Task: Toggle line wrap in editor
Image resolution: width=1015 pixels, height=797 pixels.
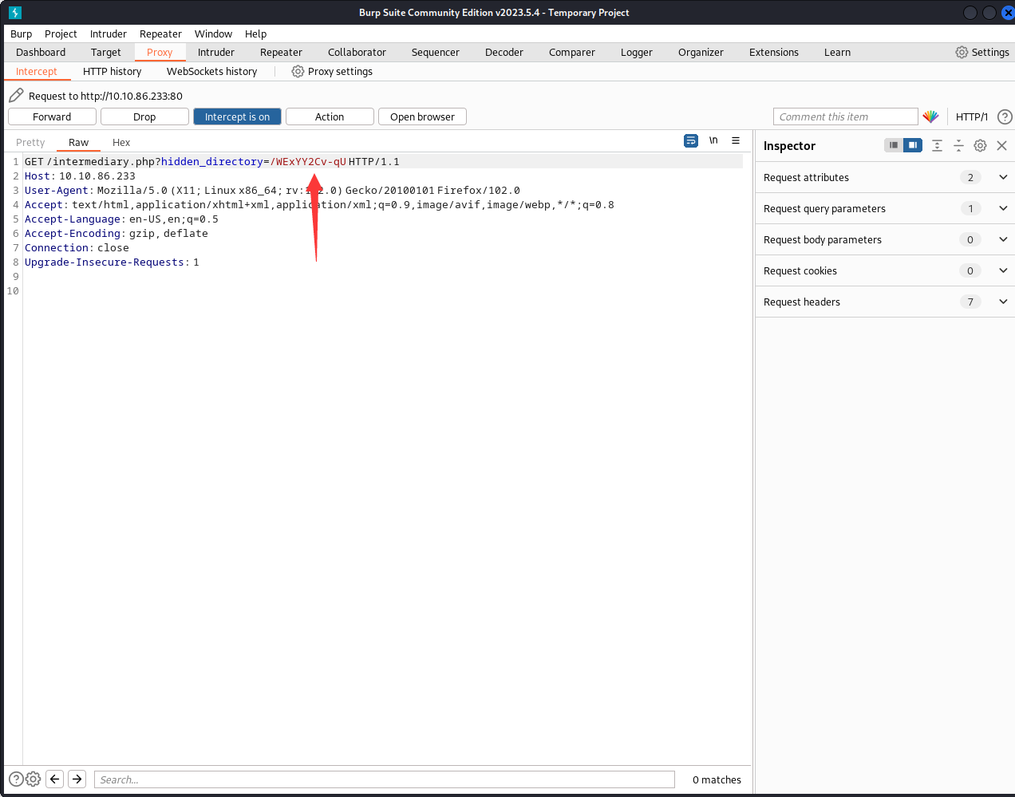Action: (691, 140)
